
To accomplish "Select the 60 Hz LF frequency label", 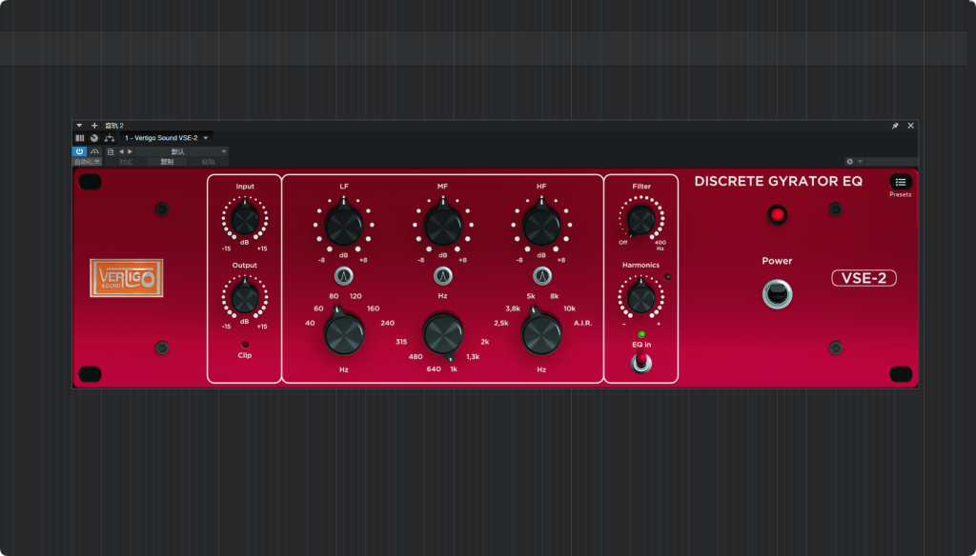I will tap(318, 308).
